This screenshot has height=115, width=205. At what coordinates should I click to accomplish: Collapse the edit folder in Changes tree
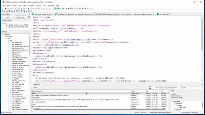click(x=9, y=41)
